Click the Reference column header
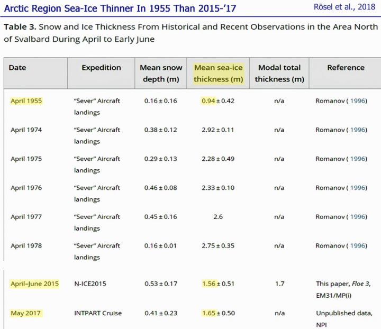Screen dimensions: 381x329 346,68
